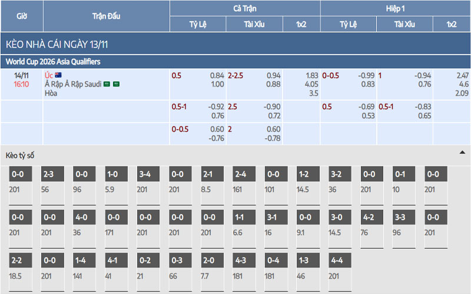Viewport: 471px width, 294px height.
Task: Pick the 1-0 correct score tile
Action: click(113, 174)
